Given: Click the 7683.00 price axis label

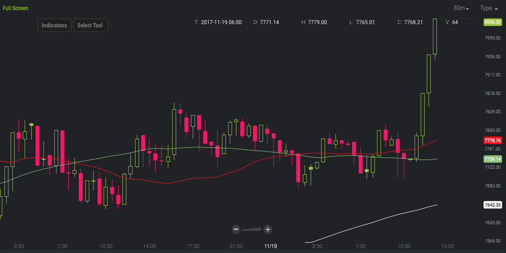Looking at the screenshot, I should pos(493,186).
